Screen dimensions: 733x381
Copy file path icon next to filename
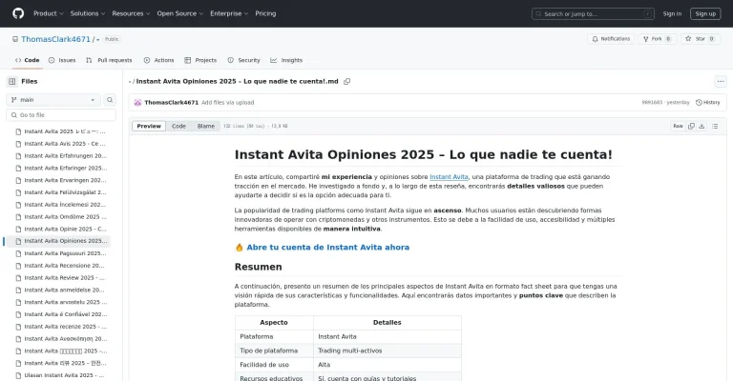click(346, 81)
